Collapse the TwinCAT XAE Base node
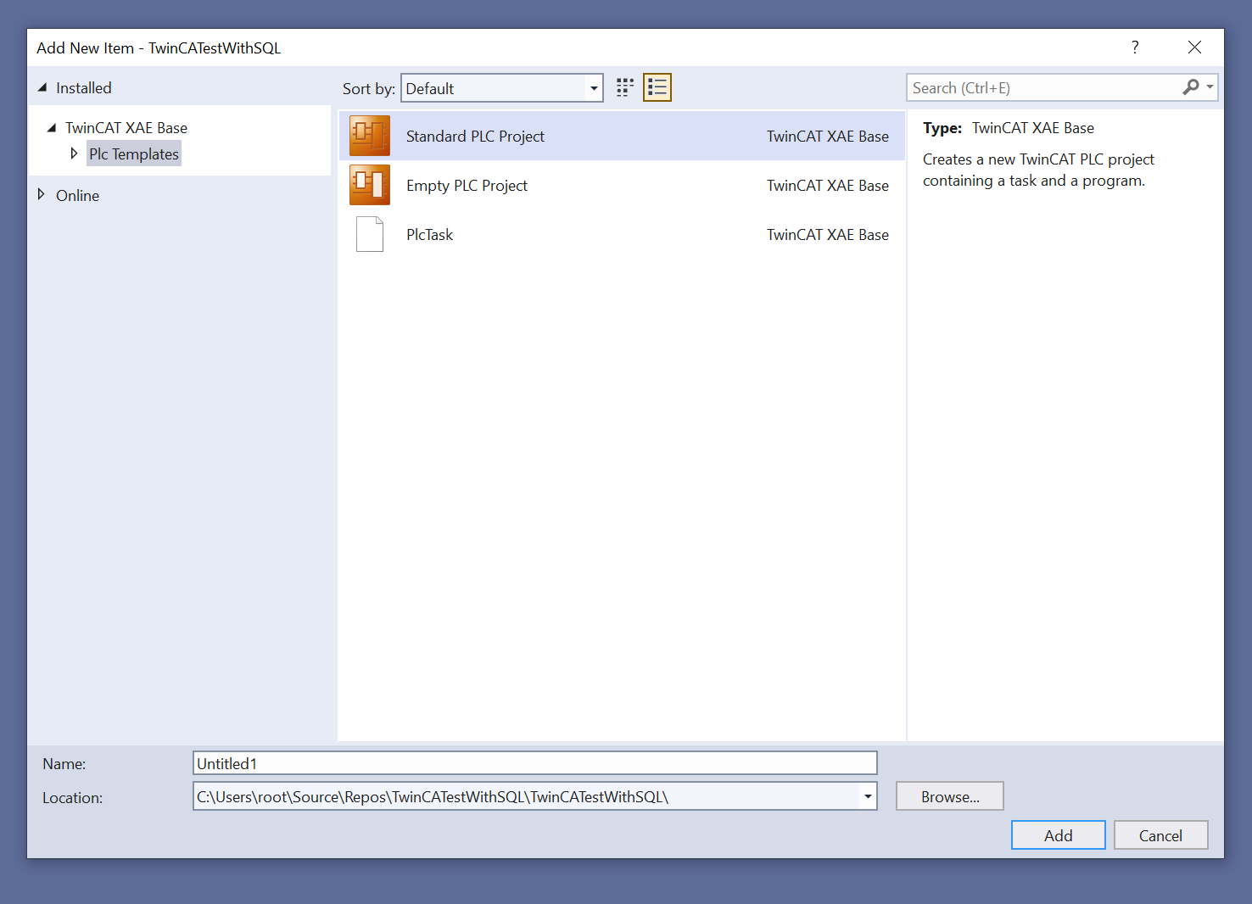This screenshot has height=904, width=1252. [52, 127]
